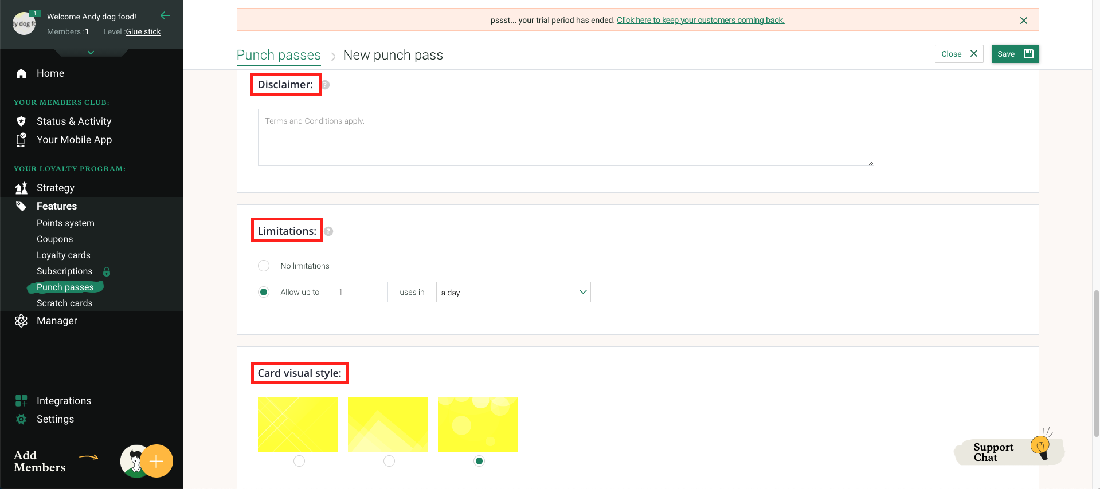Select the No limitations radio option
Screen dimensions: 1100x489
(x=264, y=266)
